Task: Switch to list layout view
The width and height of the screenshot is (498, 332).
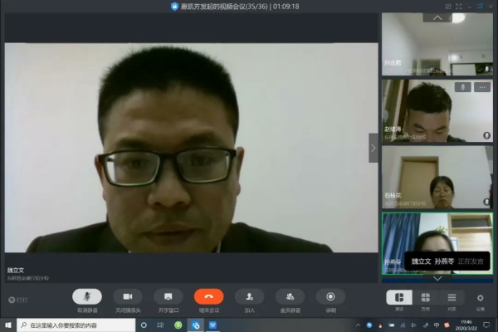Action: point(452,298)
